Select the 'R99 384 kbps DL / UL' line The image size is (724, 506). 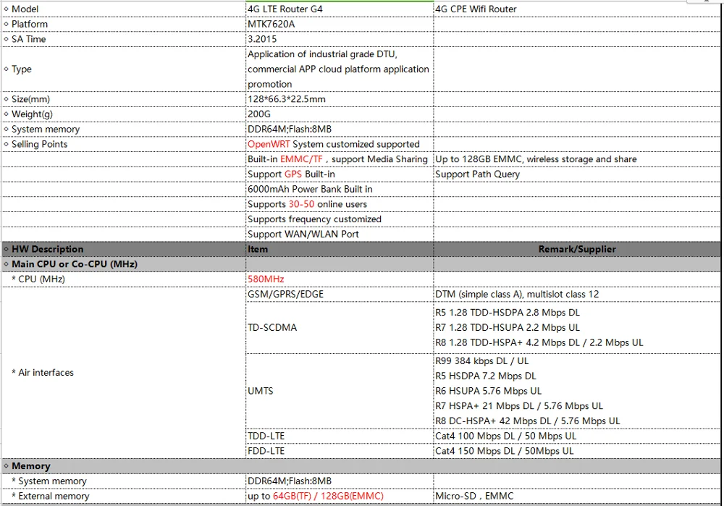click(x=481, y=361)
